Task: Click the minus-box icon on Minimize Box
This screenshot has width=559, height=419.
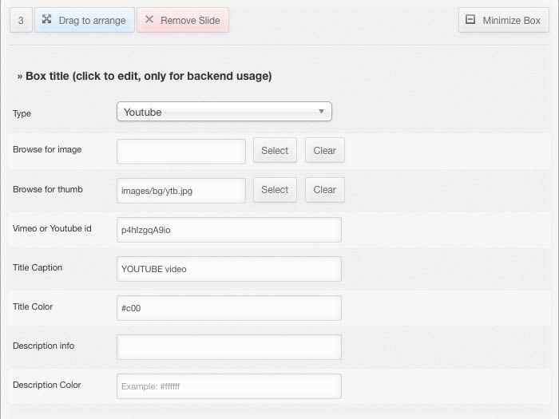Action: (x=470, y=19)
